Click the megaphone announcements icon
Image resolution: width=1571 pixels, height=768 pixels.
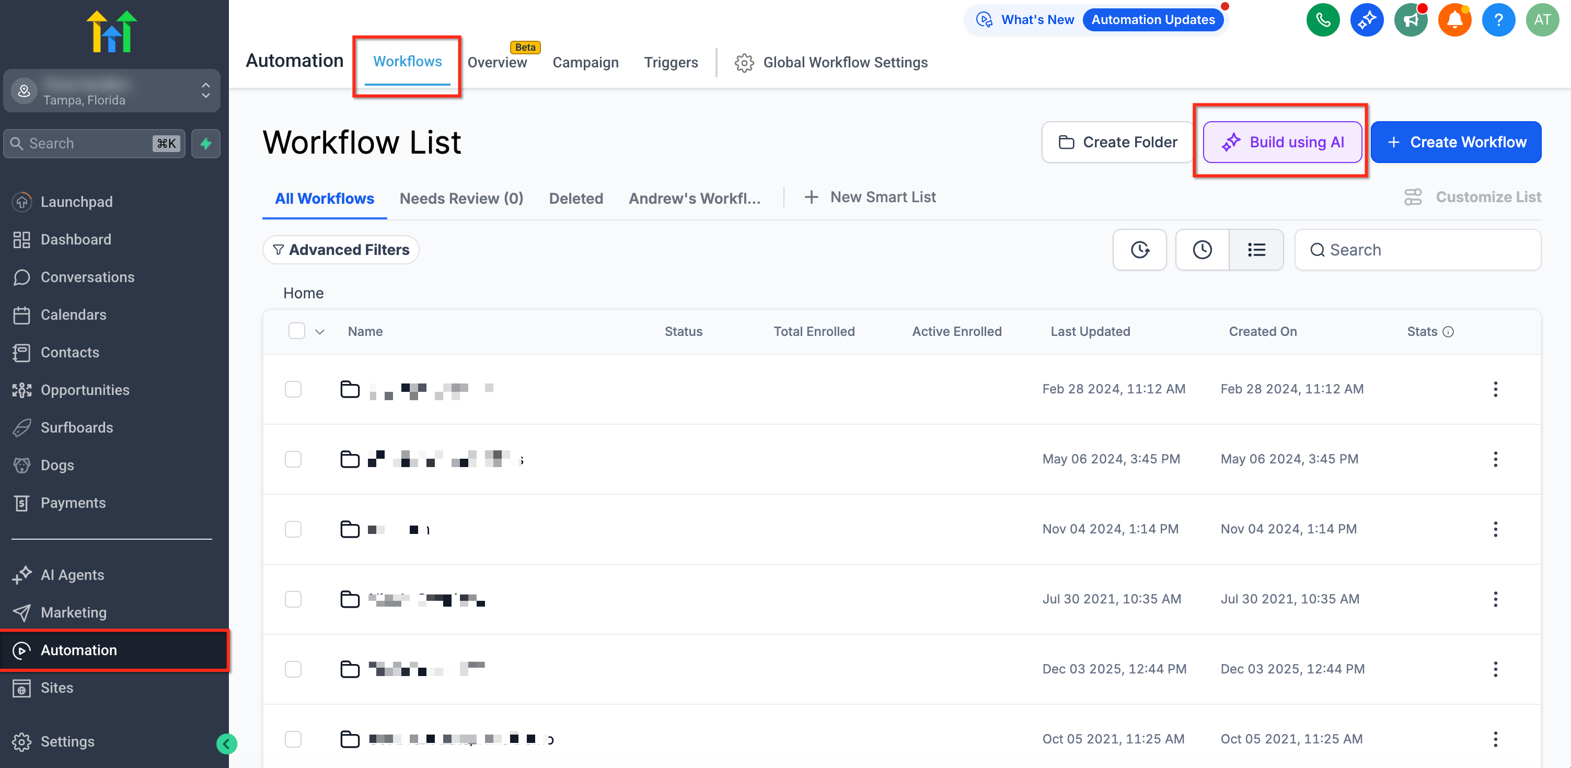pyautogui.click(x=1410, y=20)
